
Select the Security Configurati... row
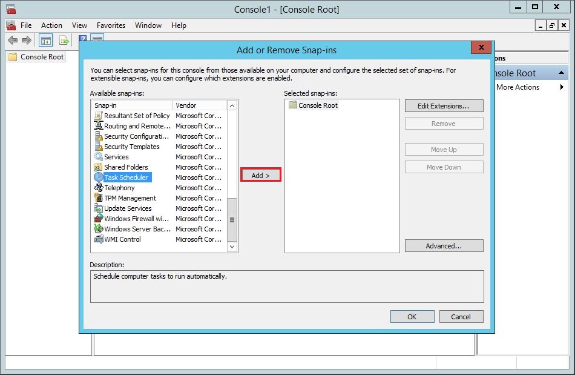160,136
